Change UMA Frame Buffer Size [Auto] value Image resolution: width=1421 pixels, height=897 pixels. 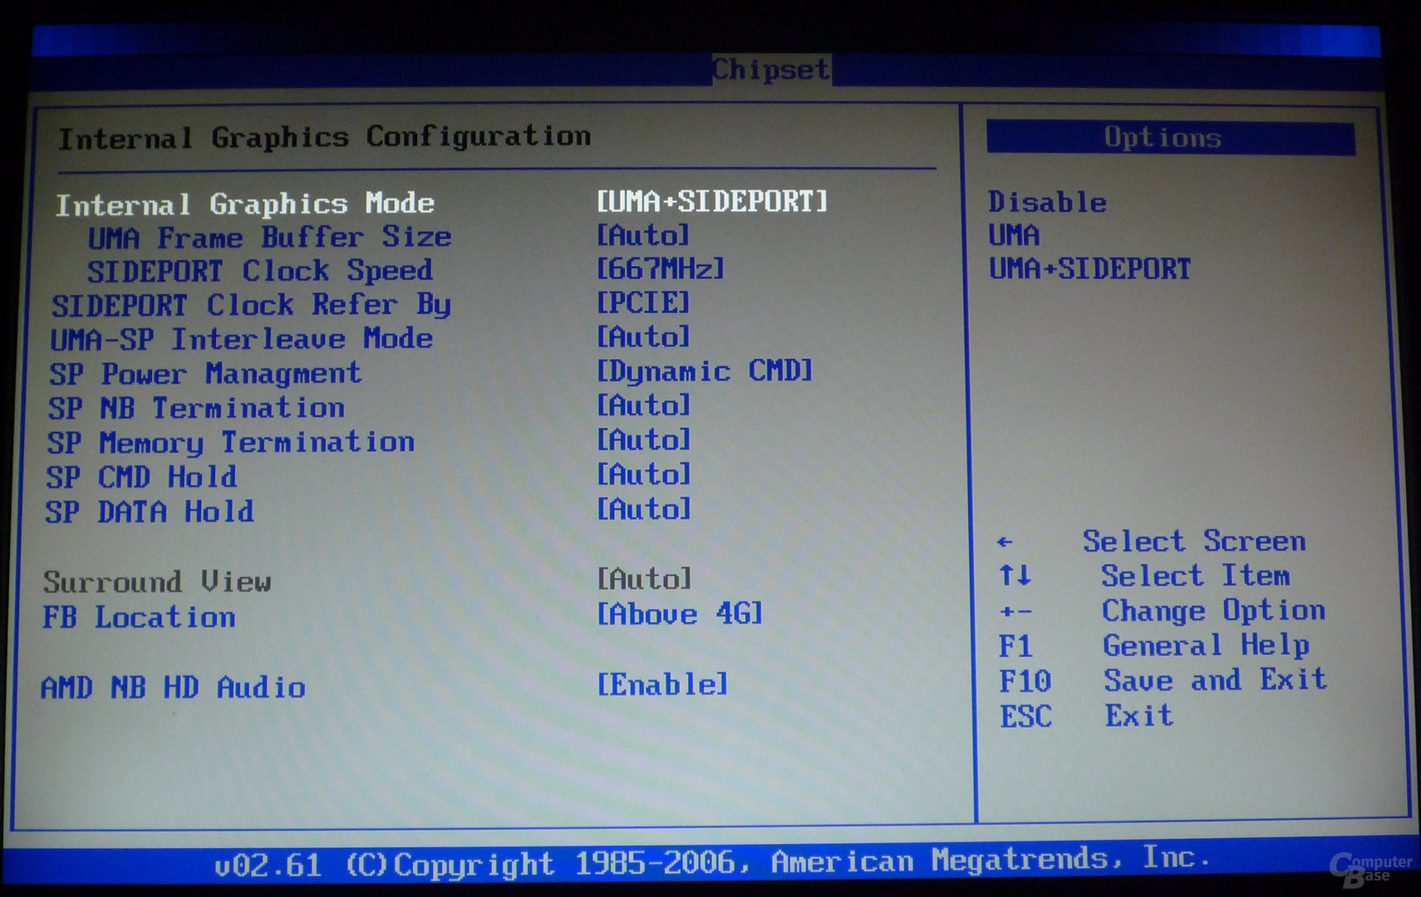(x=643, y=235)
